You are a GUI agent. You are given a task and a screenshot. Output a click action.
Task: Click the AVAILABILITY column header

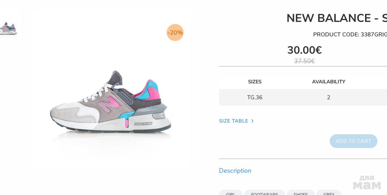click(329, 82)
